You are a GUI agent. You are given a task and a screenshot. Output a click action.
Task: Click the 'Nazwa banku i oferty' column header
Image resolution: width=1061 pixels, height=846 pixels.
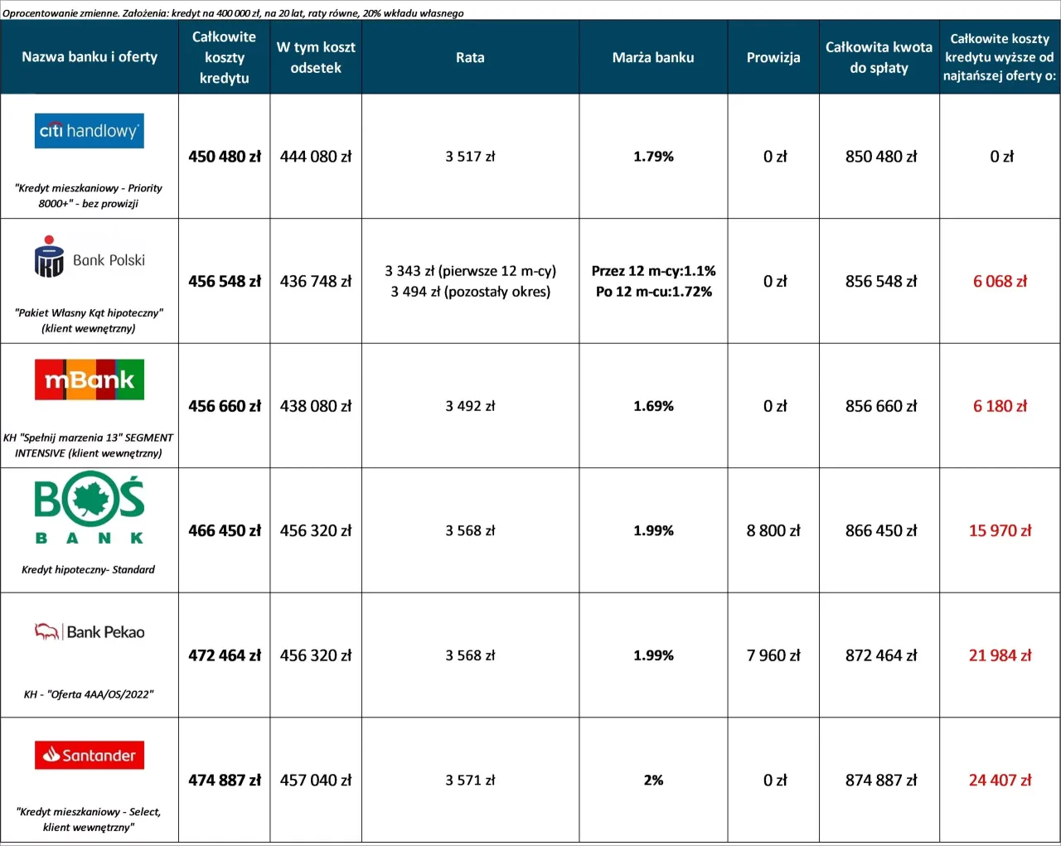coord(89,56)
